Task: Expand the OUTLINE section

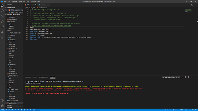Action: 14,105
